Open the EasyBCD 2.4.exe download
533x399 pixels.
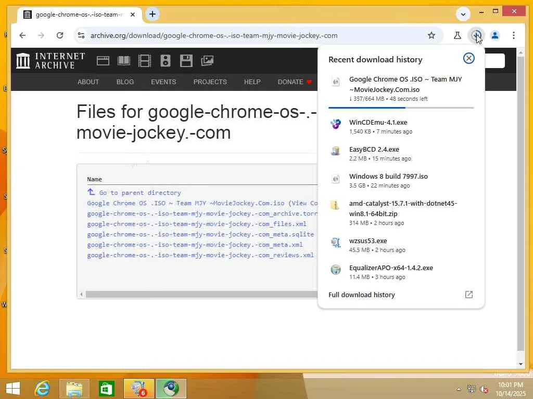[x=401, y=154]
